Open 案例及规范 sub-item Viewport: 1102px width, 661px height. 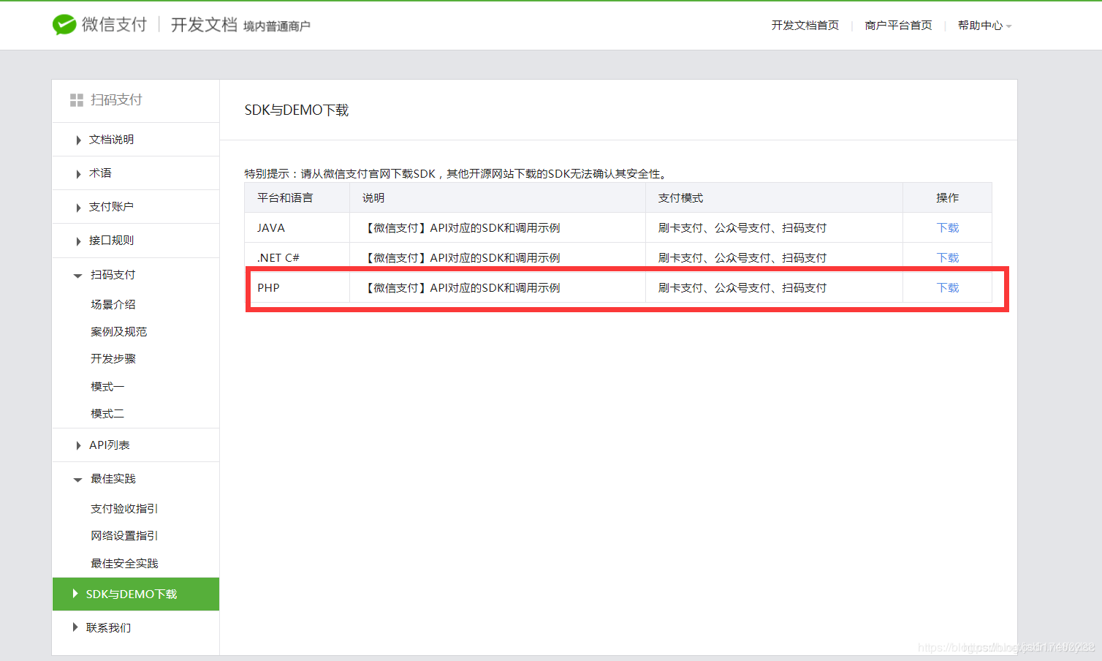(x=119, y=331)
